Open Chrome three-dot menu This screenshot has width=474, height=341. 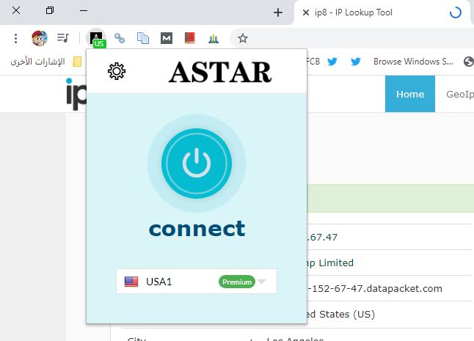pos(15,38)
